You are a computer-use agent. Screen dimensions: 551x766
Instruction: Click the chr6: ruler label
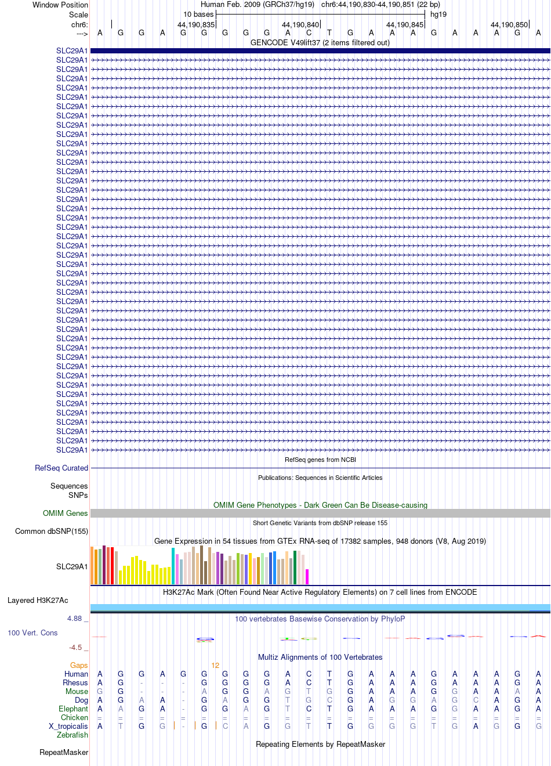click(x=79, y=25)
